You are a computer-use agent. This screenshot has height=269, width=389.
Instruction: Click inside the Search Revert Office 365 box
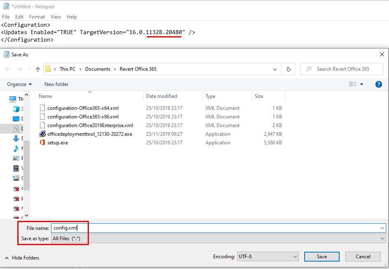(342, 69)
